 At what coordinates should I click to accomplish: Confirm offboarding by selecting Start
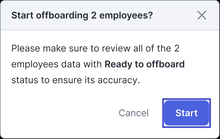point(187,113)
